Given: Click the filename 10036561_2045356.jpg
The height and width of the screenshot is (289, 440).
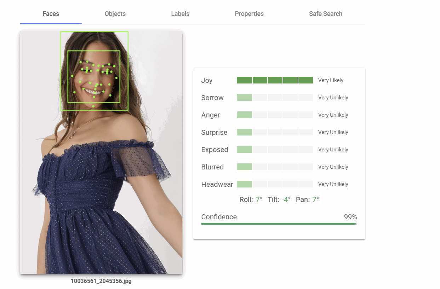Looking at the screenshot, I should 101,281.
